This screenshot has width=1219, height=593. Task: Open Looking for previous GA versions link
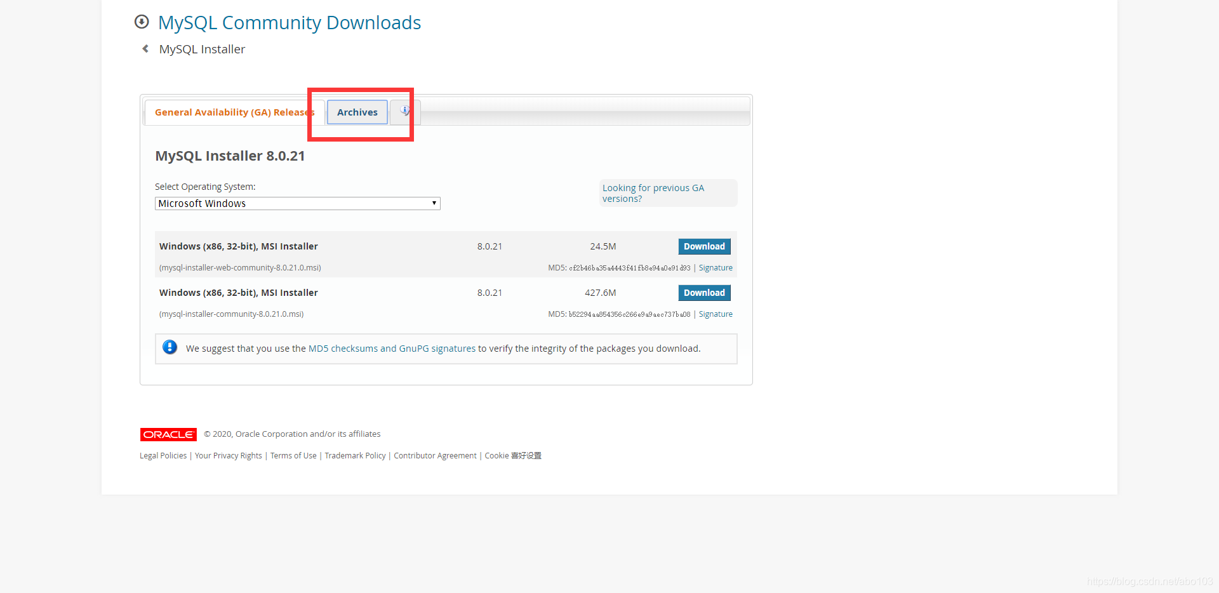pyautogui.click(x=653, y=193)
